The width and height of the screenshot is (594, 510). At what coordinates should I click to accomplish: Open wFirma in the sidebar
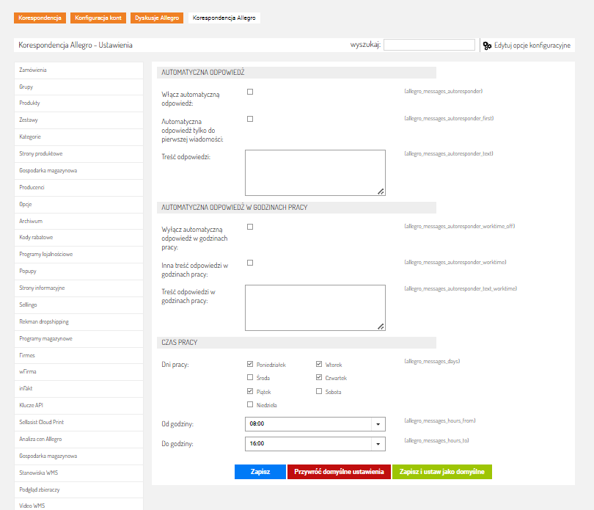[x=78, y=371]
